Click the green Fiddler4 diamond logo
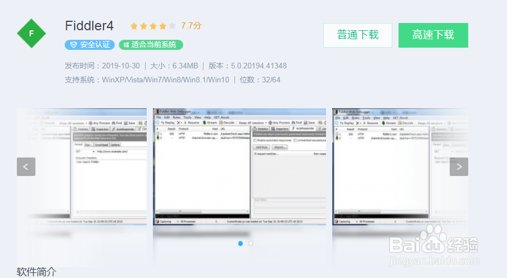 pyautogui.click(x=31, y=33)
